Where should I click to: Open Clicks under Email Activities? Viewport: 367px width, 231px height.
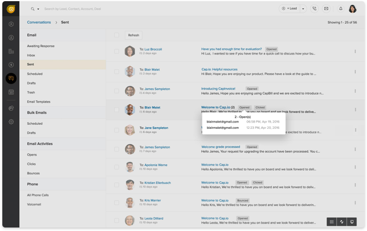coord(31,164)
